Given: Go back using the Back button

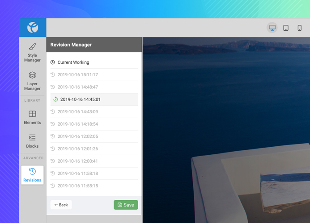Looking at the screenshot, I should (61, 205).
